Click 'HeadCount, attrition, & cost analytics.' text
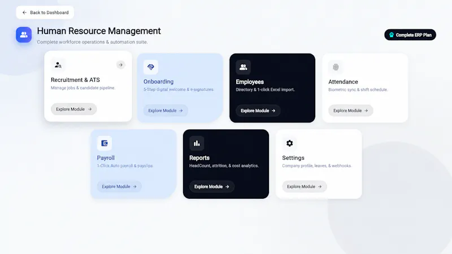 [x=224, y=165]
